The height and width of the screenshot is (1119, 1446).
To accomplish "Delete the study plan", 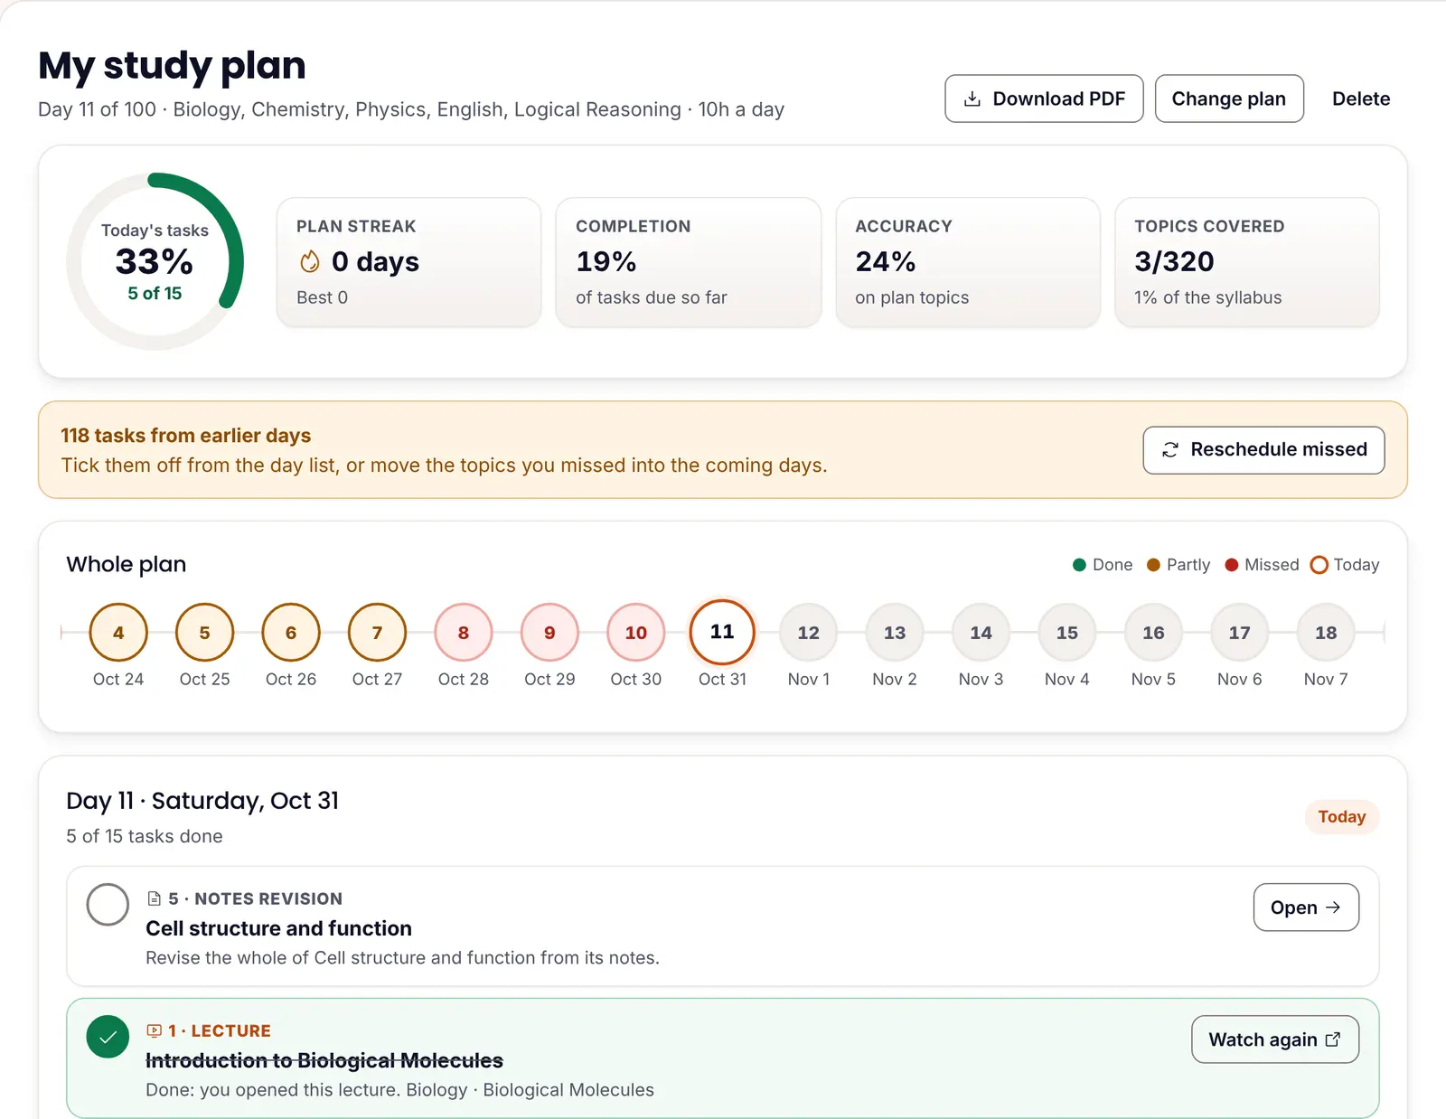I will [1361, 99].
